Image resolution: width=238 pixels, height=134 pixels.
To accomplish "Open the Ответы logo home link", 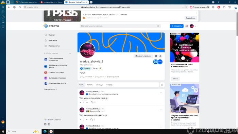I will pyautogui.click(x=51, y=26).
